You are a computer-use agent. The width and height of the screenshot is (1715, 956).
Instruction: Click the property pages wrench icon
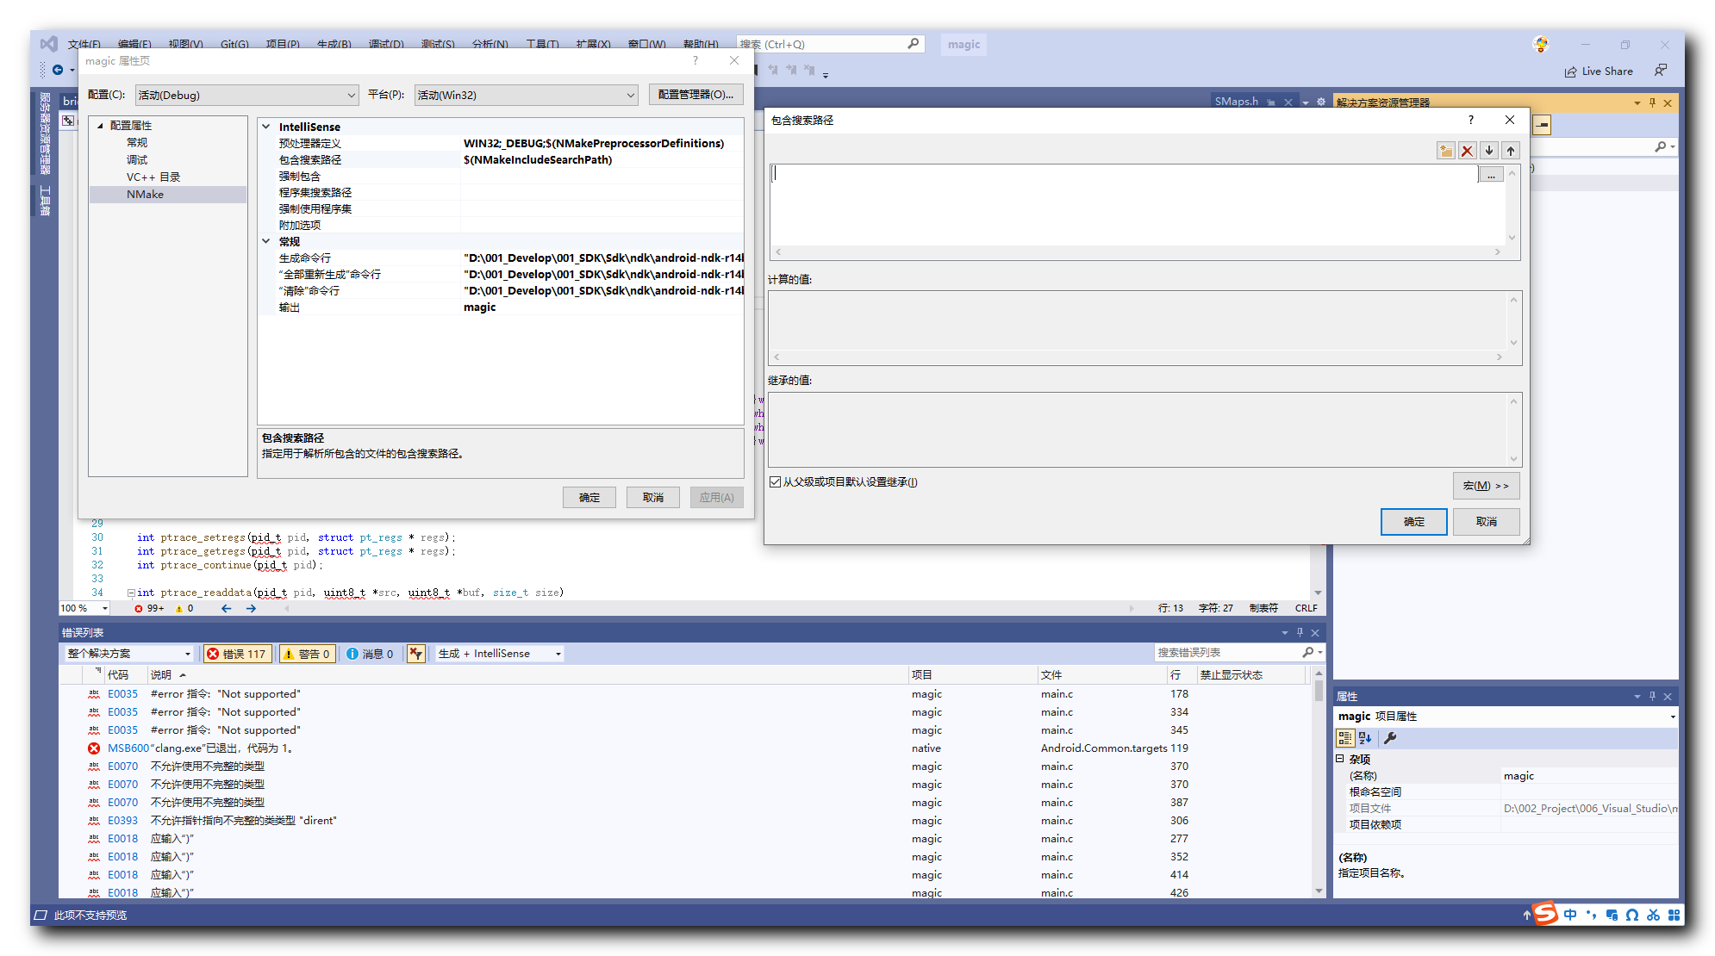pos(1390,738)
